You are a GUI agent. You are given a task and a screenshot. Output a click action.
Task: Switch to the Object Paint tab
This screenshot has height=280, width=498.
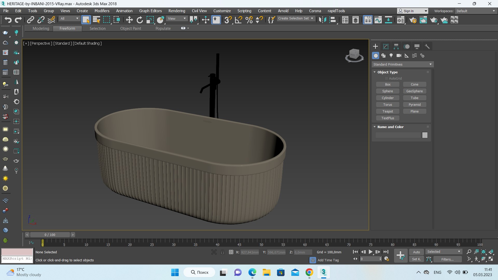click(x=130, y=29)
